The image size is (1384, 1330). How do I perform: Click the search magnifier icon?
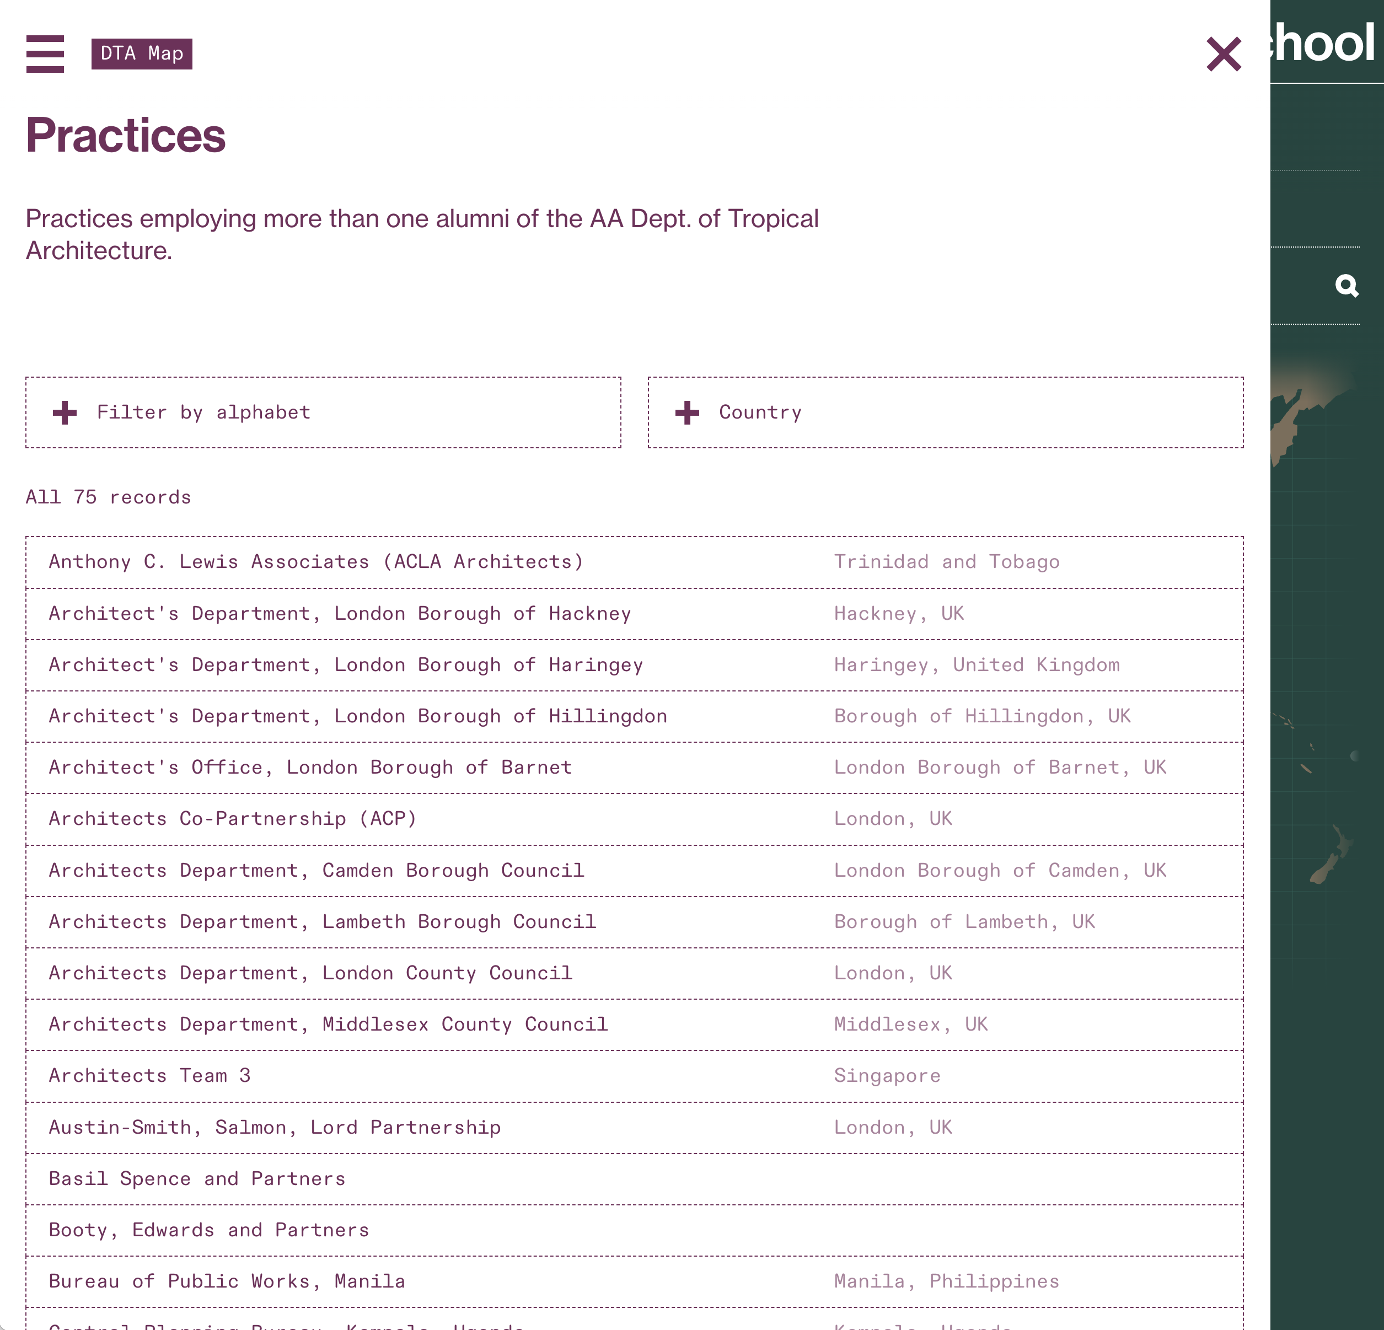(1347, 286)
